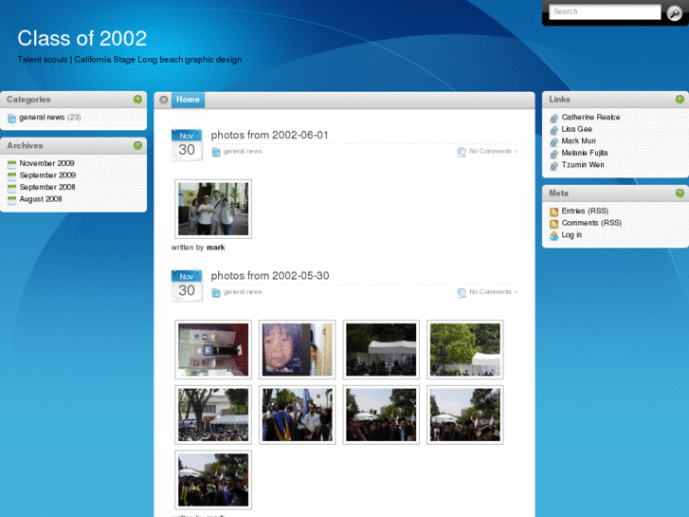
Task: Click link icon beside Melanie Fujita
Action: tap(554, 154)
